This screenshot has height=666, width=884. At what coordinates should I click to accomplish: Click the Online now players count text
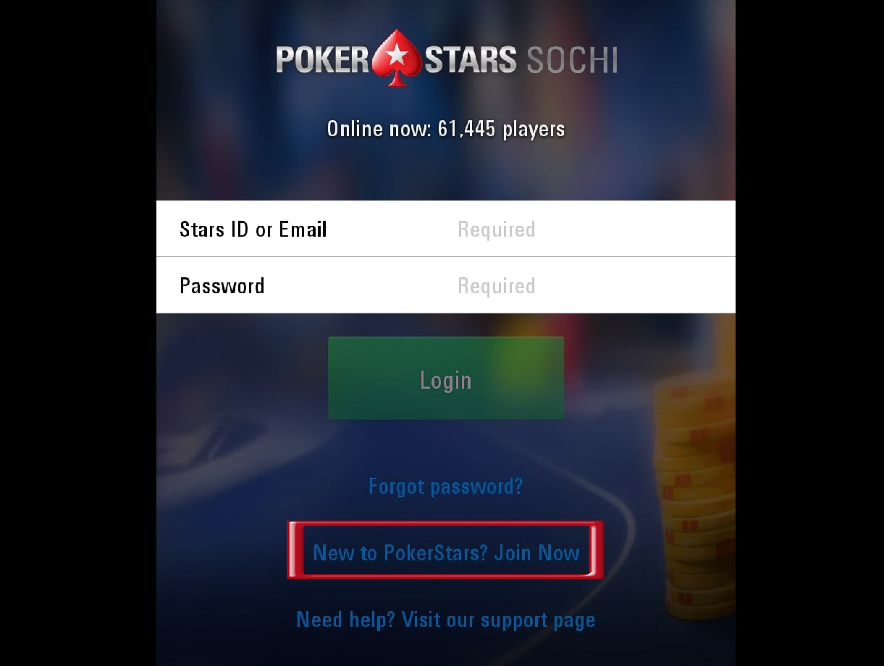446,129
